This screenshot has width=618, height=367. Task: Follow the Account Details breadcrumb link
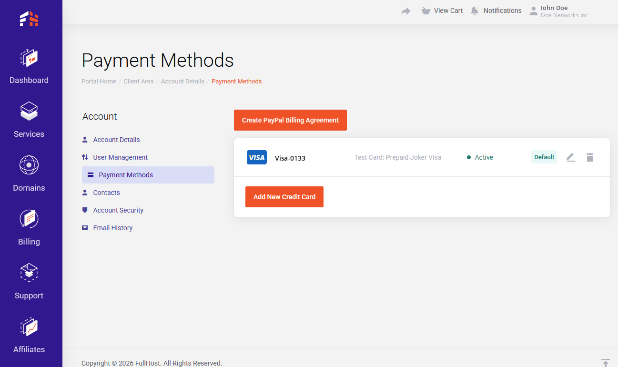pos(182,82)
